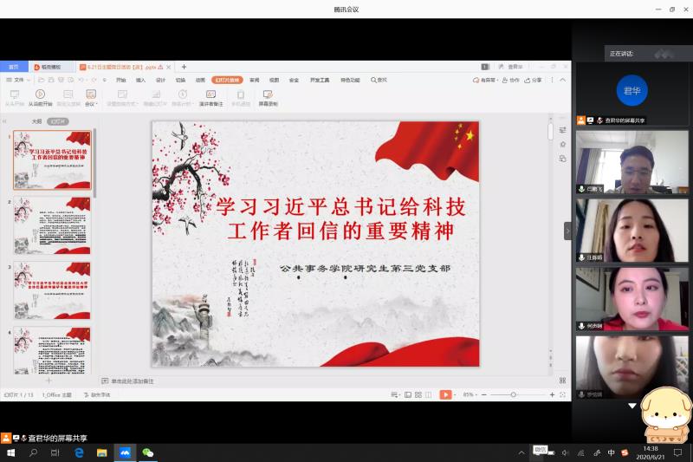Open the 文件 file menu dropdown
693x462 pixels.
(x=18, y=80)
